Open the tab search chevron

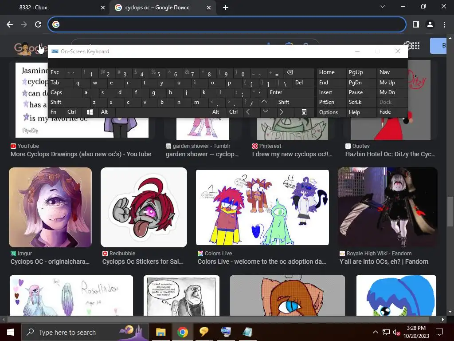pos(383,6)
